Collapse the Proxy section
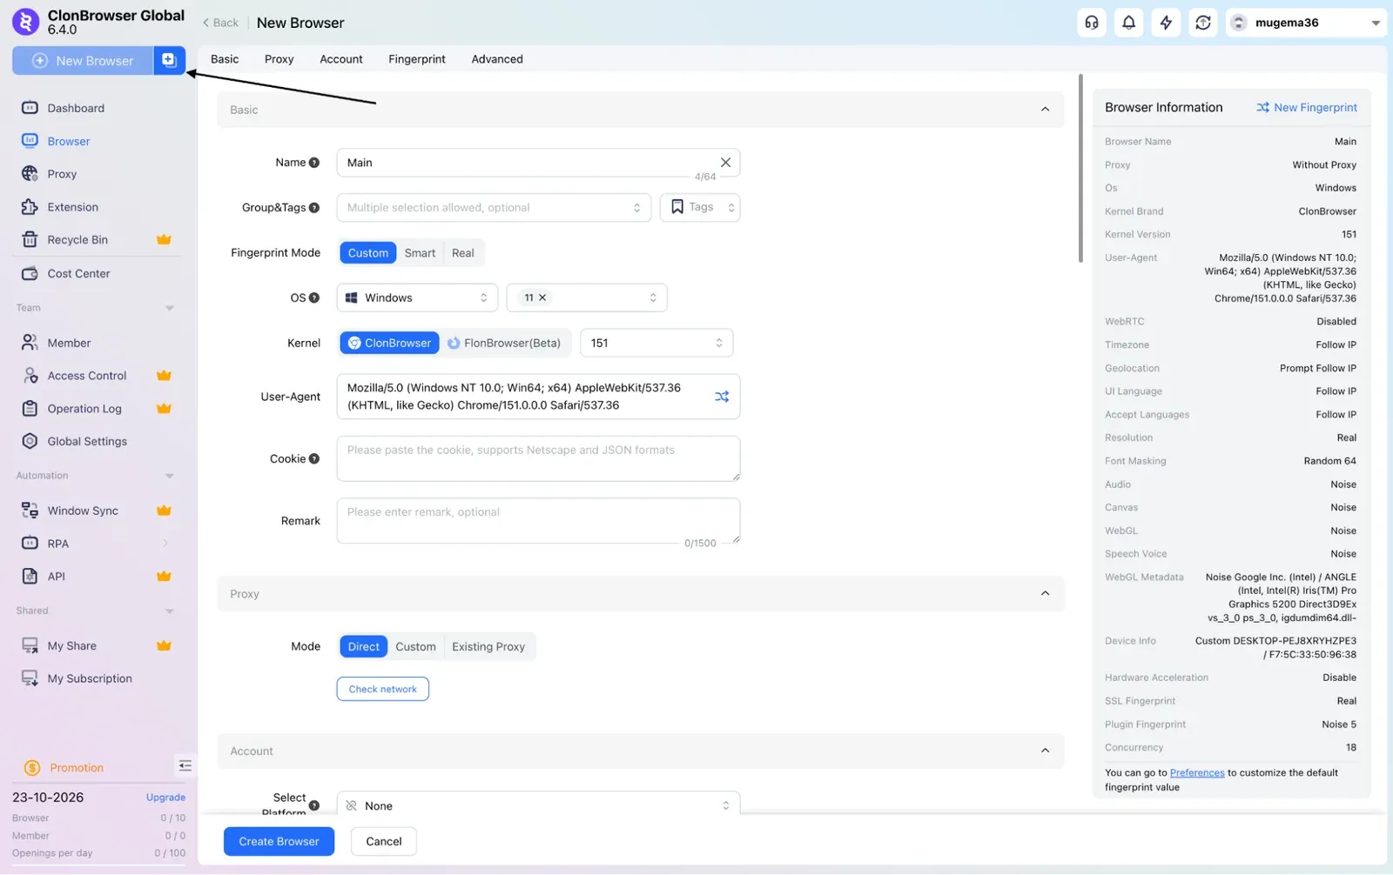The image size is (1393, 875). tap(1045, 594)
